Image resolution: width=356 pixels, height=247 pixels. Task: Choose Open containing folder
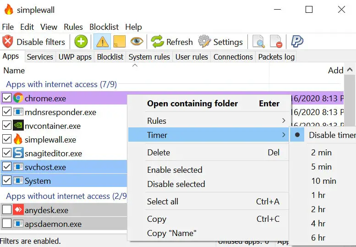(x=208, y=104)
